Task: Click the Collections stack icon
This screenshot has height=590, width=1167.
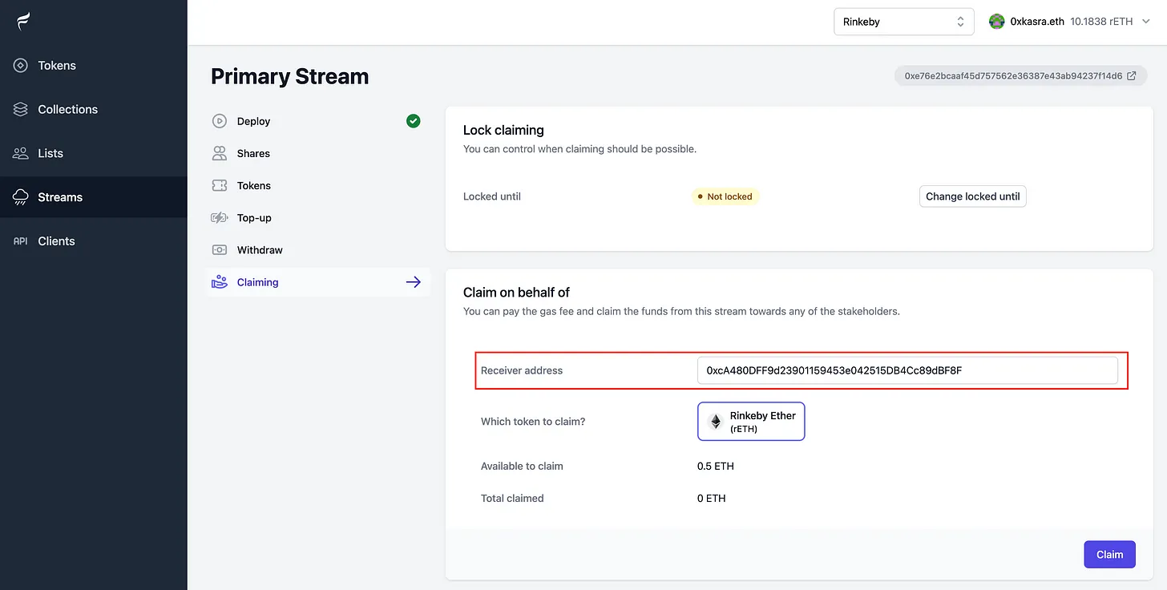Action: [x=21, y=109]
